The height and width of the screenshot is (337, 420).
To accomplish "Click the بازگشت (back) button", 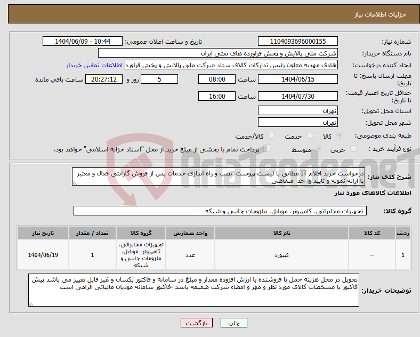I will pyautogui.click(x=197, y=323).
